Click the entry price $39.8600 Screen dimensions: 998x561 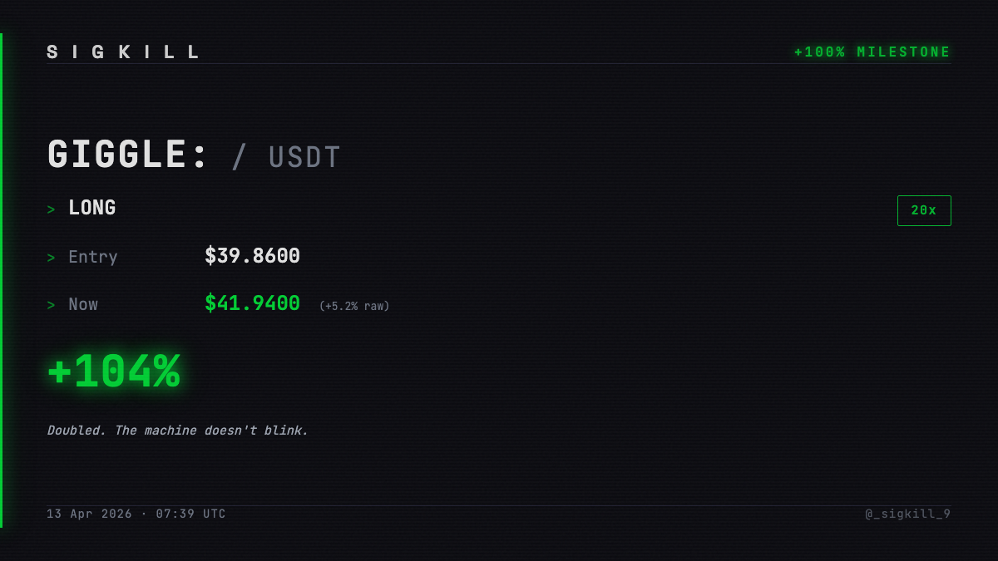pyautogui.click(x=253, y=256)
